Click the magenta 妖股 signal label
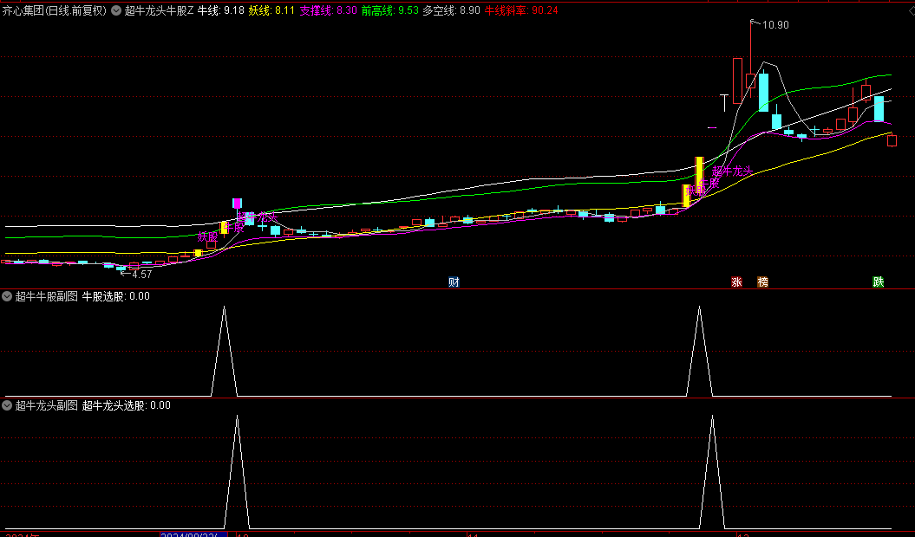Viewport: 915px width, 537px height. click(x=207, y=236)
